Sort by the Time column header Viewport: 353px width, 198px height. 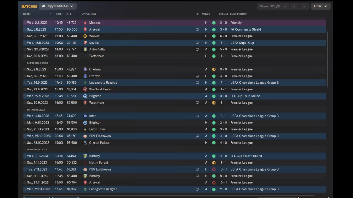click(x=59, y=14)
